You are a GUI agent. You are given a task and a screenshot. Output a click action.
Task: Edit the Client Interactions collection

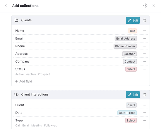point(133,95)
